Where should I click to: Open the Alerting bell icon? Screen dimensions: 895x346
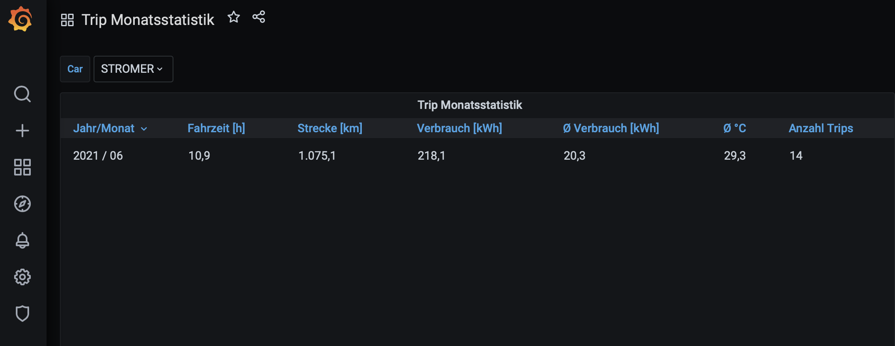pos(22,240)
